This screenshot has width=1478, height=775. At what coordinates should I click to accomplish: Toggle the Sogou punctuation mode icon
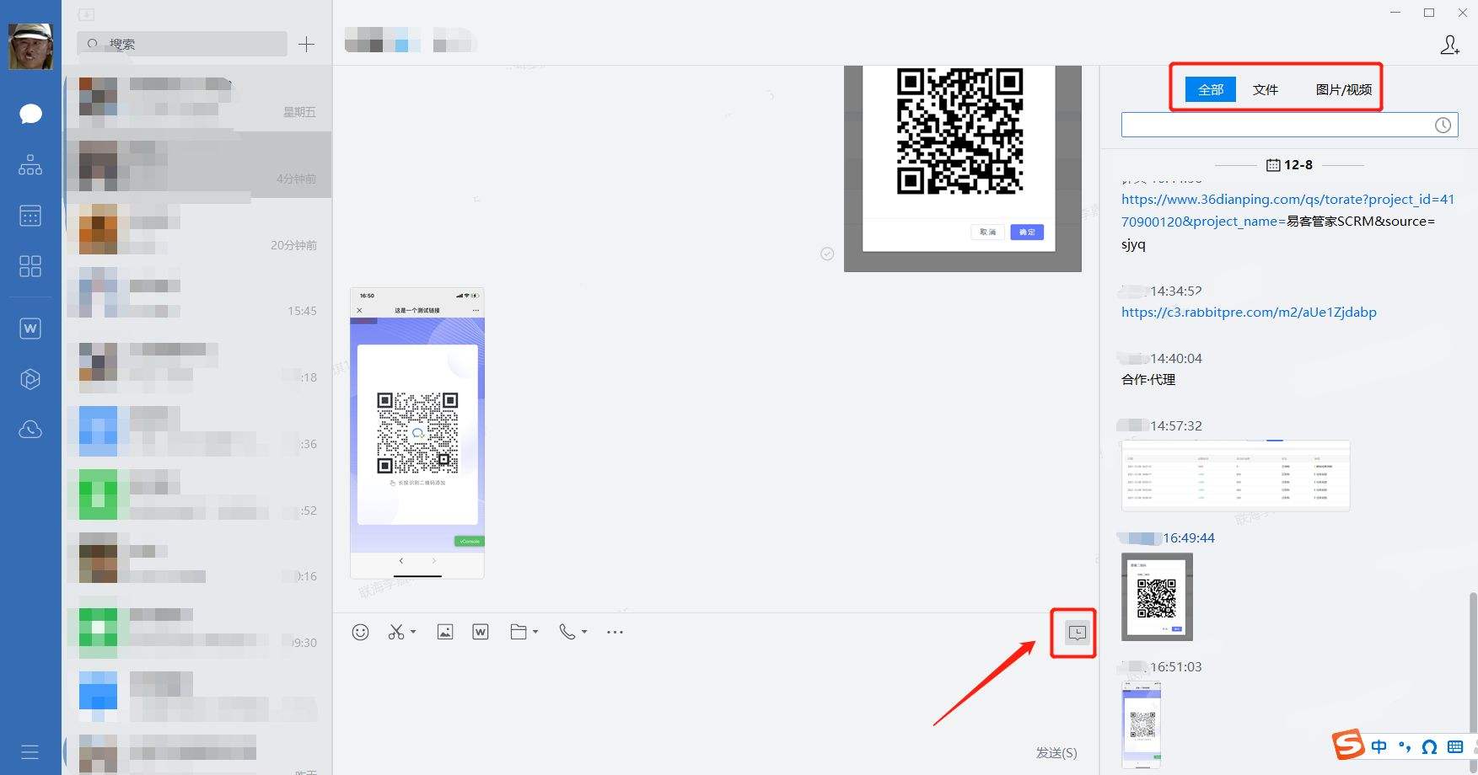(1404, 746)
